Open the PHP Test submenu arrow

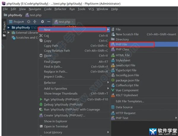[x=176, y=118]
